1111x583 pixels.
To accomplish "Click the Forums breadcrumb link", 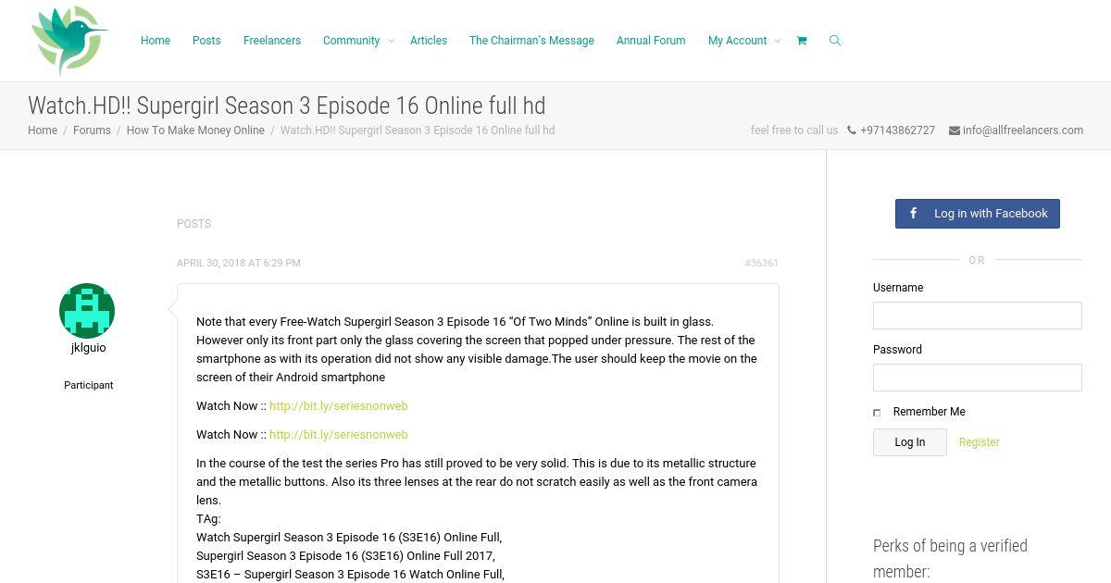I will point(92,130).
